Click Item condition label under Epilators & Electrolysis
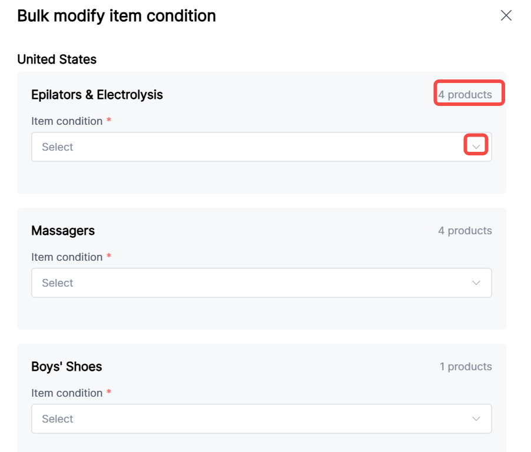This screenshot has height=452, width=531. point(67,121)
